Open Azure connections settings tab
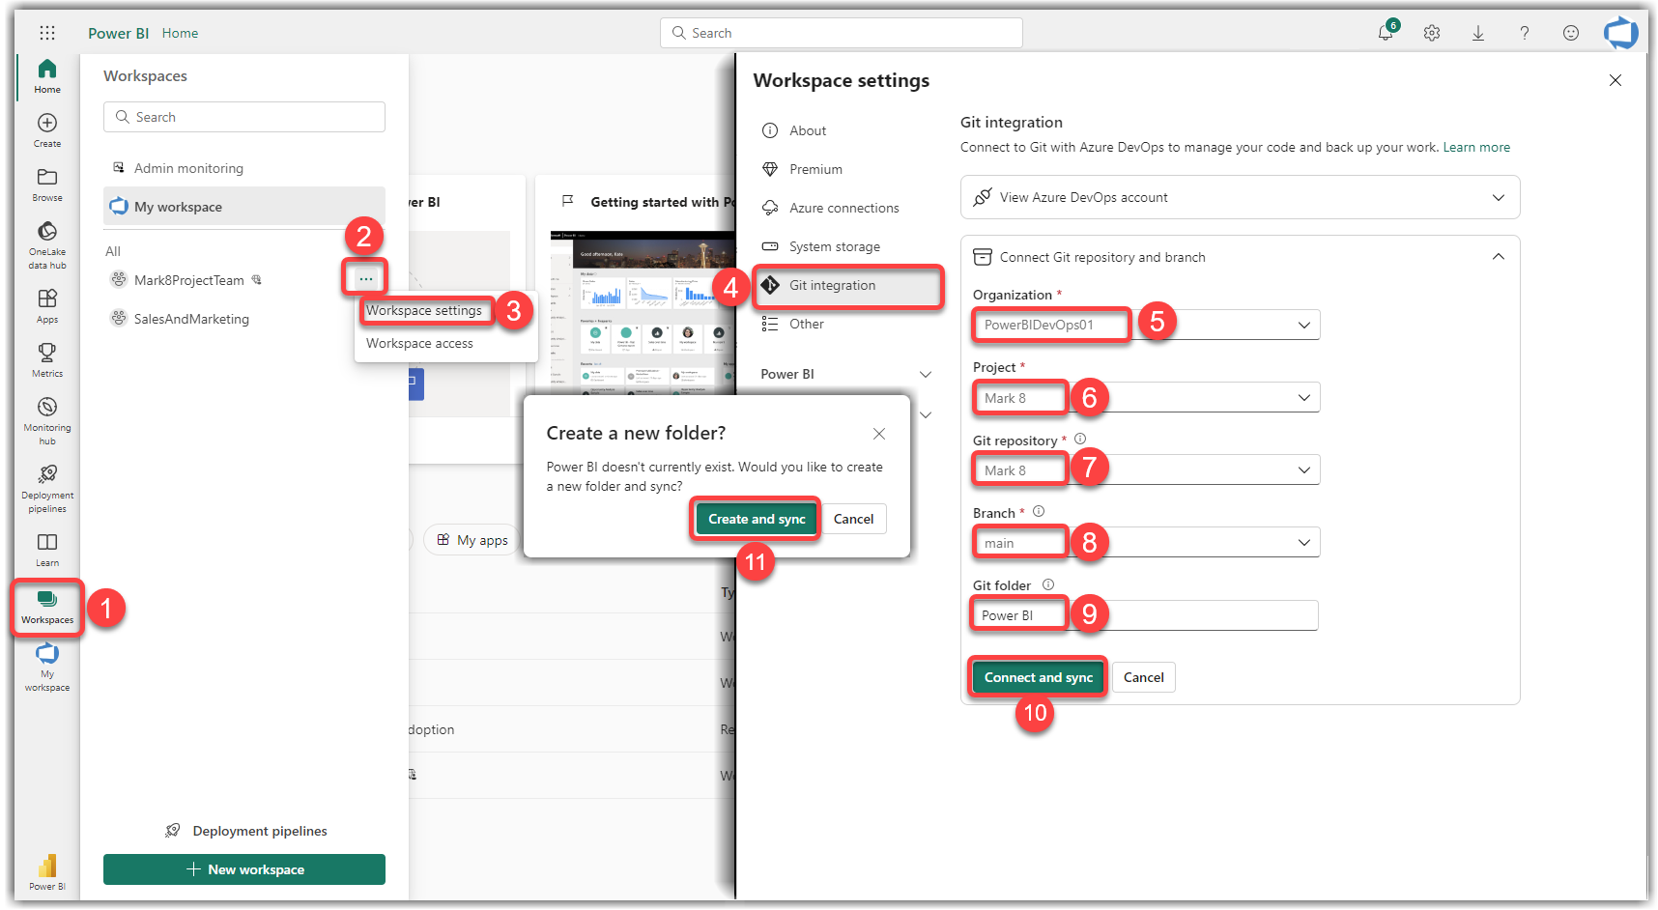The width and height of the screenshot is (1658, 910). [843, 208]
